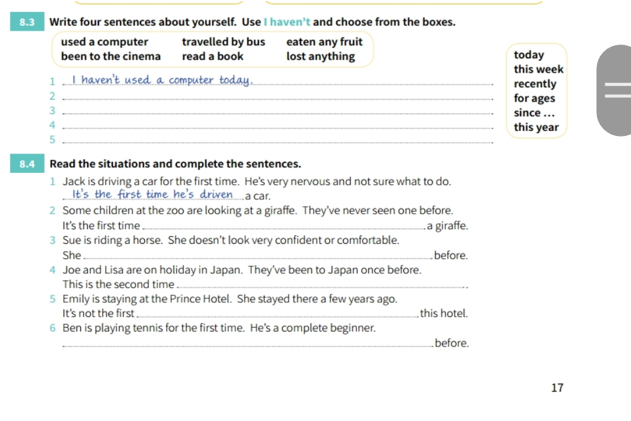Select "eaten any fruit" in the word box
Image resolution: width=631 pixels, height=421 pixels.
[324, 42]
